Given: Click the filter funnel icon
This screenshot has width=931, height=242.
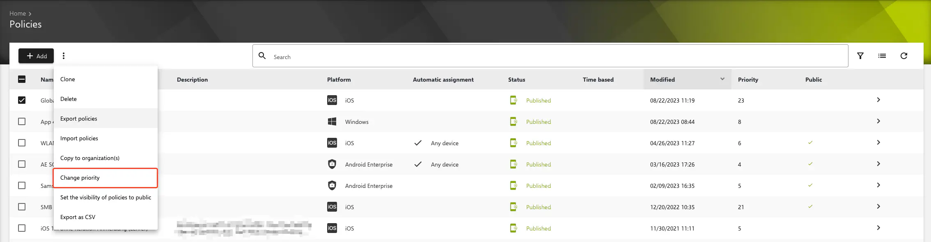Looking at the screenshot, I should (860, 56).
